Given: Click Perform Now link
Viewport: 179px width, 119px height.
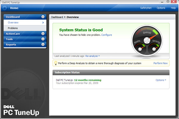Looking at the screenshot, I should (x=161, y=63).
